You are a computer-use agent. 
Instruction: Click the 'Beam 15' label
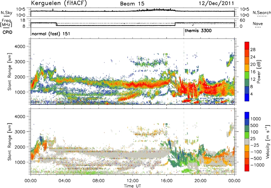tap(132, 4)
